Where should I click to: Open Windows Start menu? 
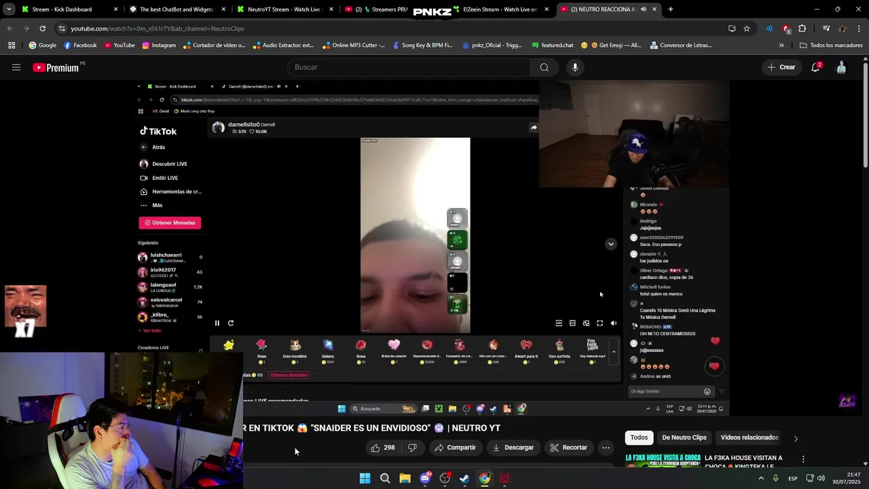(365, 478)
